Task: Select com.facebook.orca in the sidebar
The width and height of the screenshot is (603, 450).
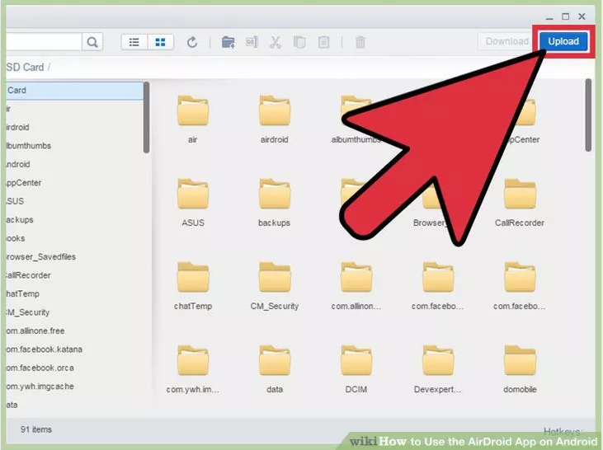Action: [x=40, y=368]
